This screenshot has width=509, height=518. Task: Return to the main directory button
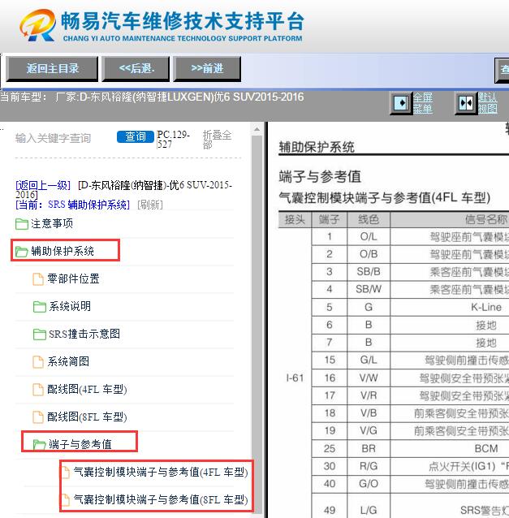click(52, 69)
